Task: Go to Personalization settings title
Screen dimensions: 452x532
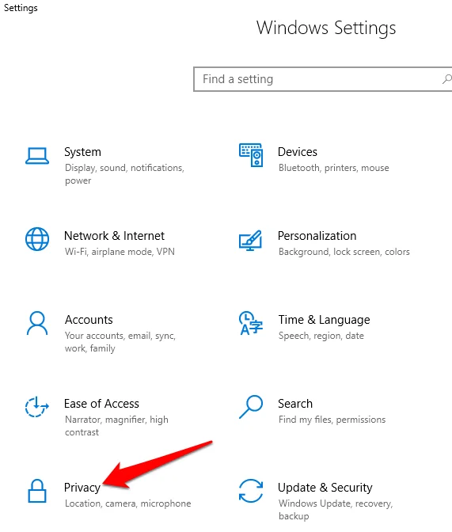Action: [x=317, y=235]
